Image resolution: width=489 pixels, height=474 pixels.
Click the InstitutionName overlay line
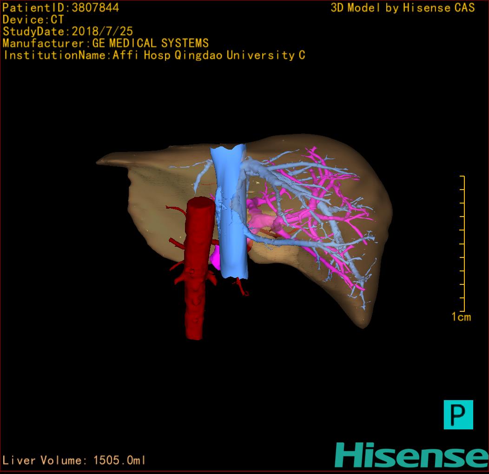click(x=154, y=55)
